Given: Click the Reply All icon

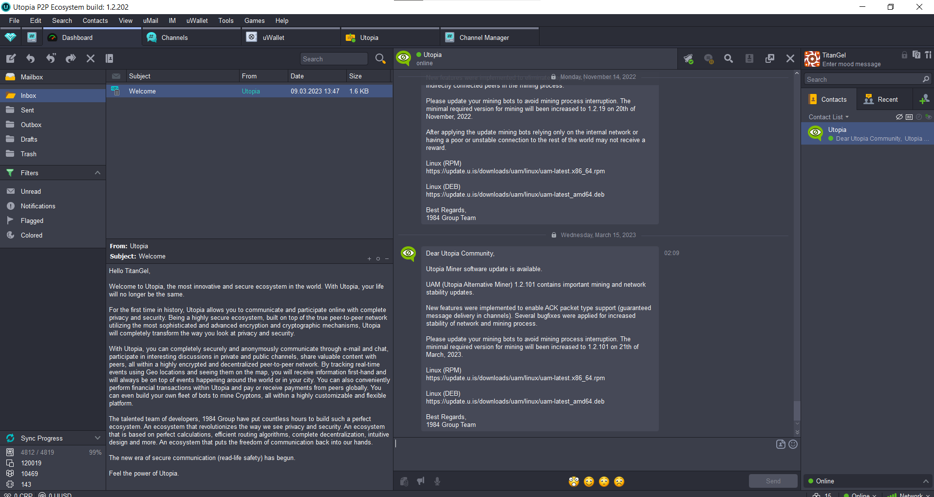Looking at the screenshot, I should pyautogui.click(x=51, y=58).
